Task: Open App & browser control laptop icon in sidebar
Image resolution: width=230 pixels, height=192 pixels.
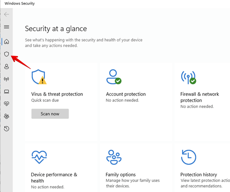Action: click(7, 92)
